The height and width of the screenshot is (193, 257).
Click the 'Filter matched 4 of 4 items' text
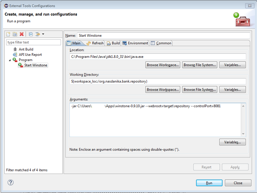click(27, 170)
